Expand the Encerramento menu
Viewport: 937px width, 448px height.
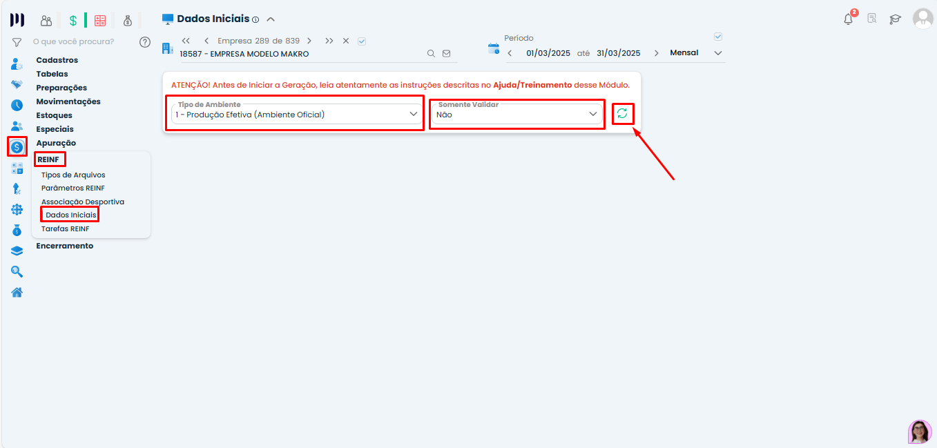tap(65, 246)
